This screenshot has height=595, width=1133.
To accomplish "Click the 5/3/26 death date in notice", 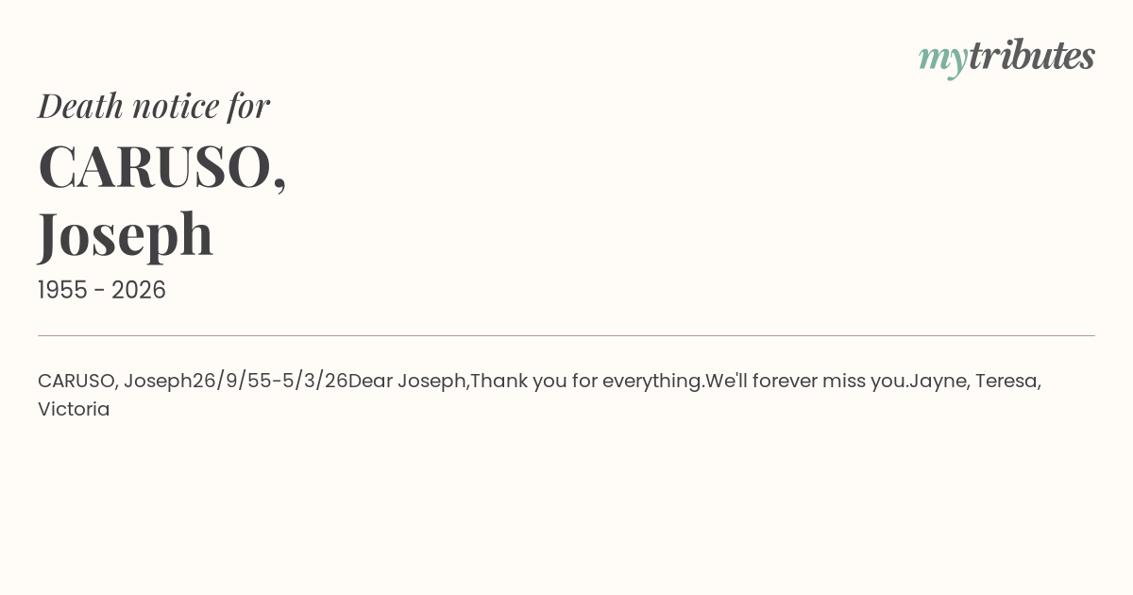I will coord(315,381).
